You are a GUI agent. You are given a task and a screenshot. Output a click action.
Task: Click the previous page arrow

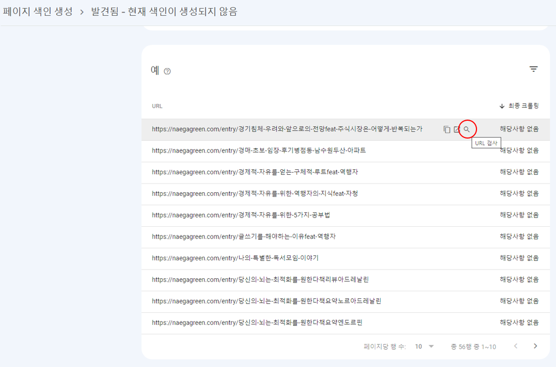click(x=515, y=346)
